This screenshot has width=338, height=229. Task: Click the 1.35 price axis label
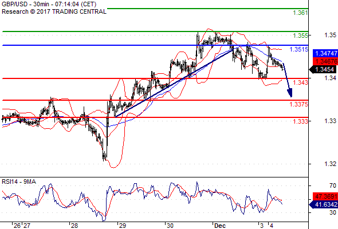pos(330,35)
